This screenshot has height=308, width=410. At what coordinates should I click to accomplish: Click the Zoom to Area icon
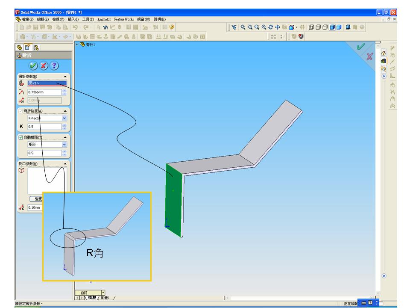click(x=250, y=27)
